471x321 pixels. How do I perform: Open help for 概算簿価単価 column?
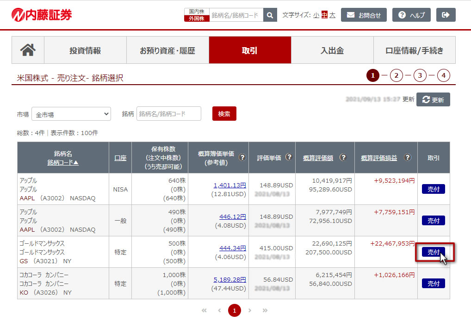click(242, 157)
